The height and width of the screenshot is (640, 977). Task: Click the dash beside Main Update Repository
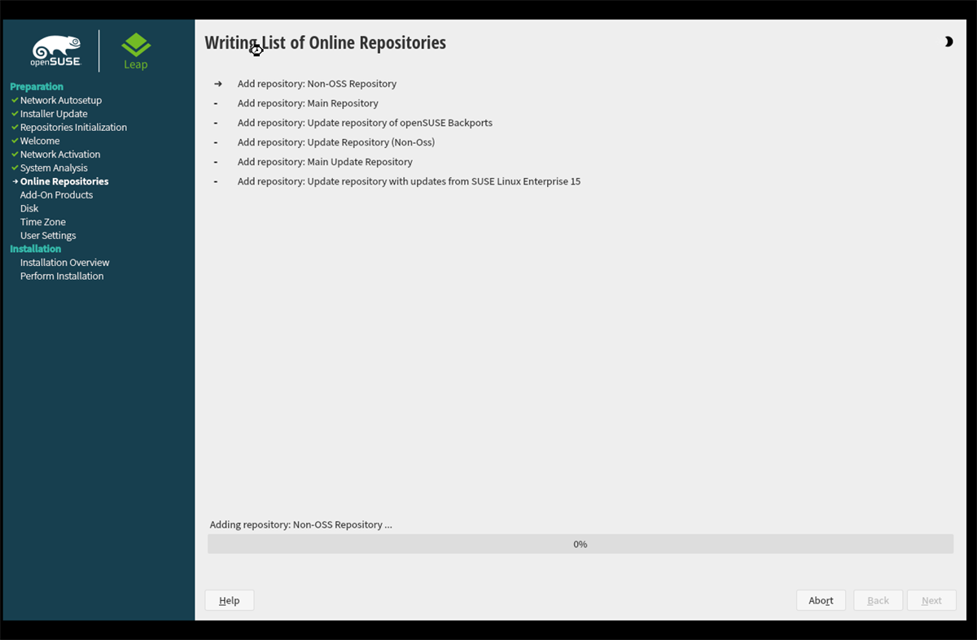coord(215,161)
